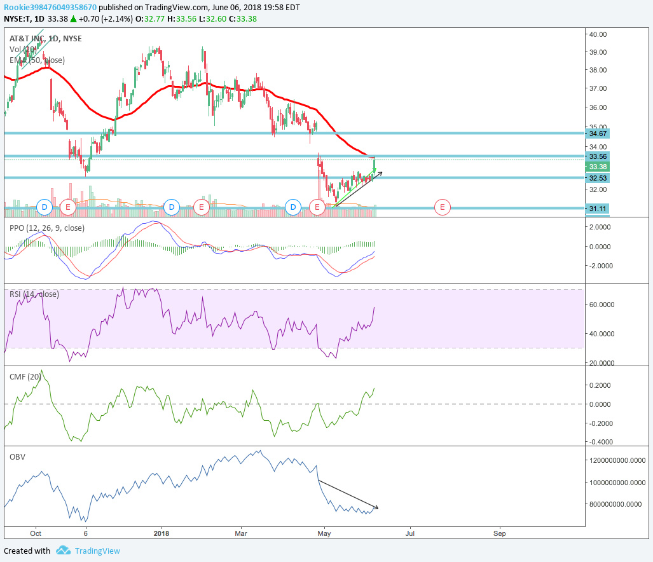Click the +0.70 (+2.14%) change in the header

click(106, 18)
